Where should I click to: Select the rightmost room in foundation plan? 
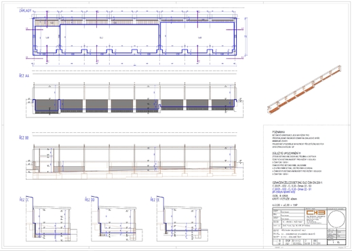197,37
